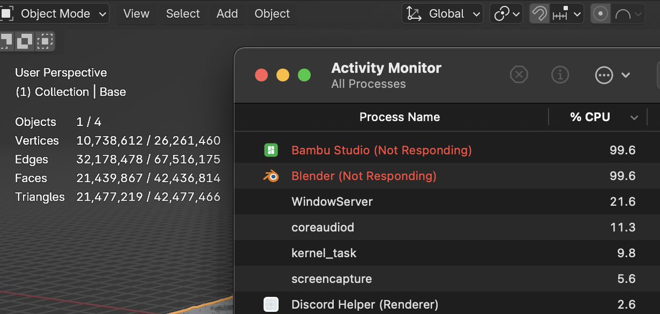
Task: Click the stop process X button
Action: (519, 75)
